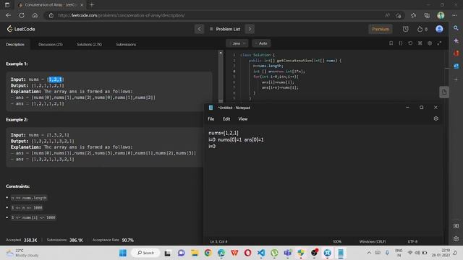
Task: Click the editor shortcuts icon
Action: pos(420,43)
